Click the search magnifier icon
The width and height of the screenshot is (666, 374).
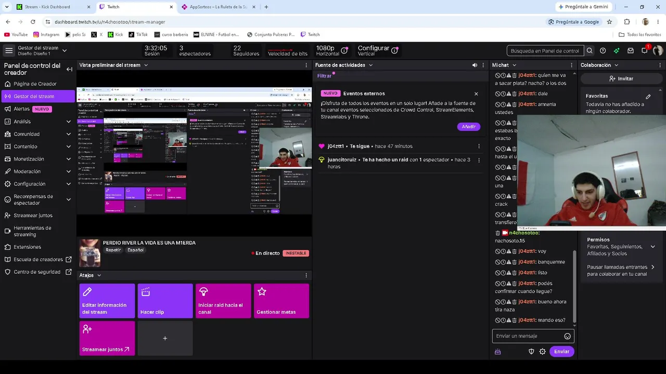[590, 51]
